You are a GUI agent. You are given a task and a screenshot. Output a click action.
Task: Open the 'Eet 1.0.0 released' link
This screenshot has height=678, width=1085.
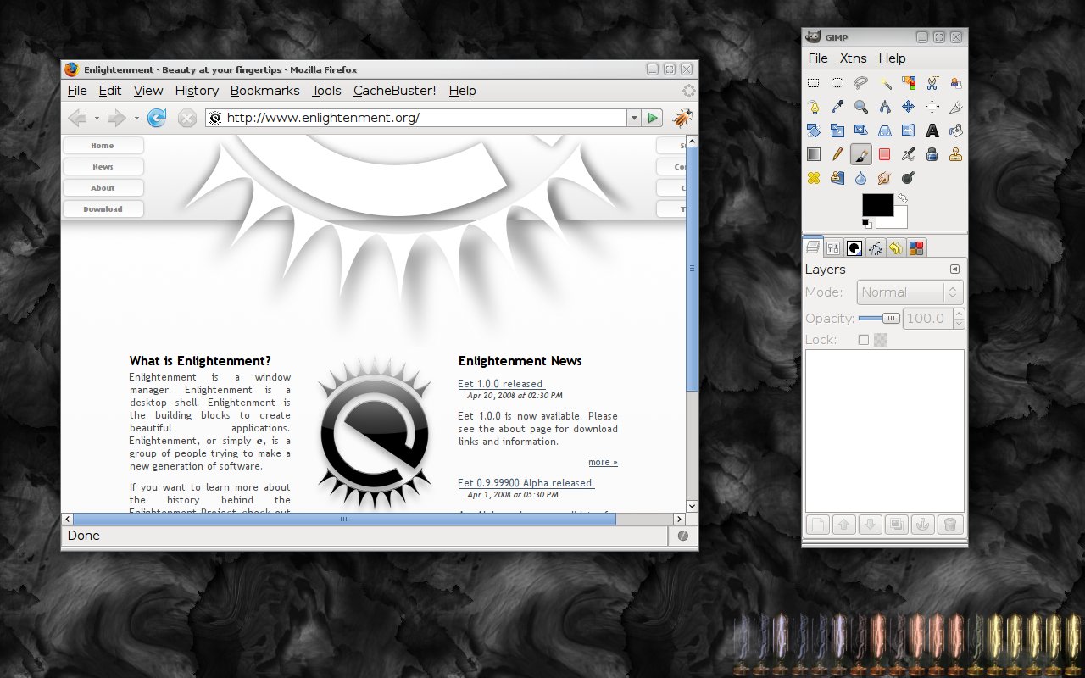(x=500, y=384)
